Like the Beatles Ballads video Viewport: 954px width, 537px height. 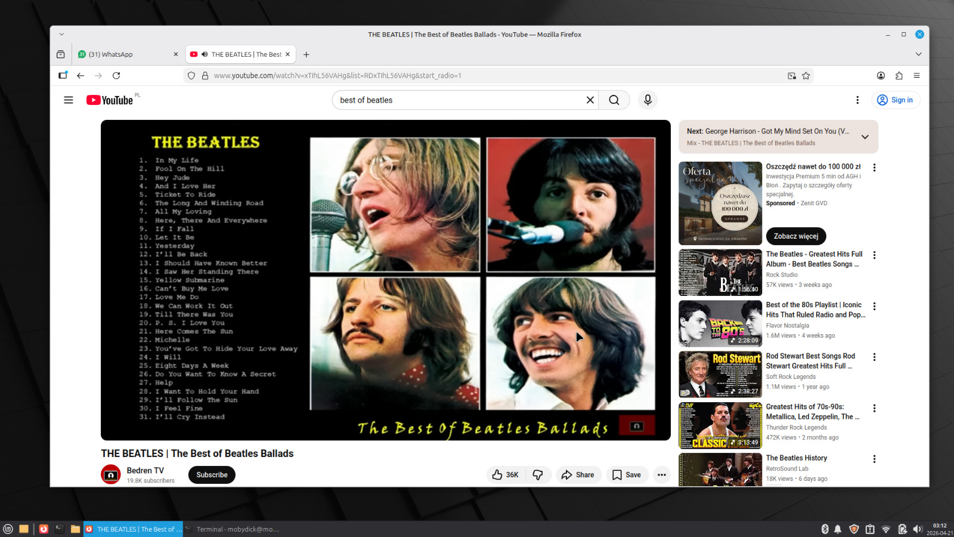[x=505, y=475]
